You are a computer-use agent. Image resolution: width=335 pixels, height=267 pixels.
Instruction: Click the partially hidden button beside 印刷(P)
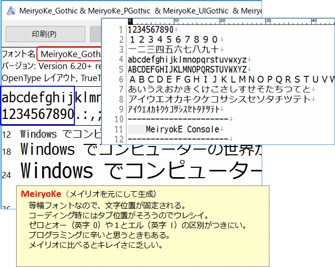tap(96, 34)
